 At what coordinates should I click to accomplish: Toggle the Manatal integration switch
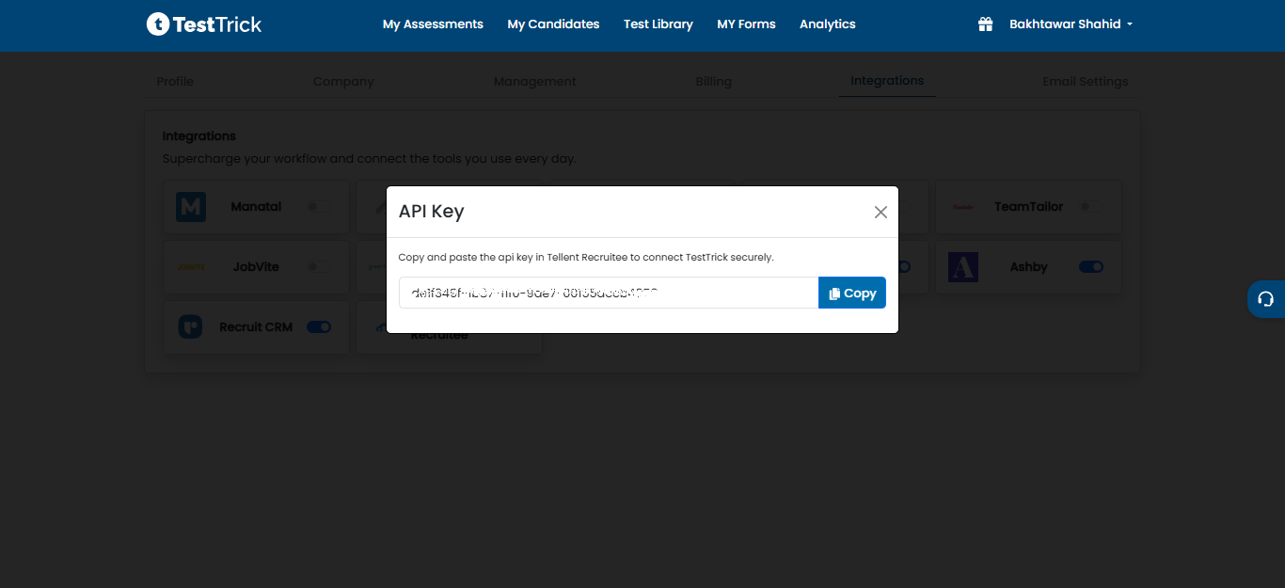[319, 207]
